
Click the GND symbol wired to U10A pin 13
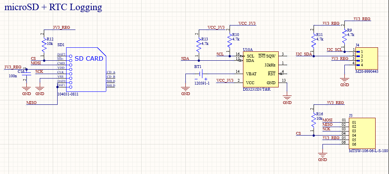pyautogui.click(x=287, y=99)
